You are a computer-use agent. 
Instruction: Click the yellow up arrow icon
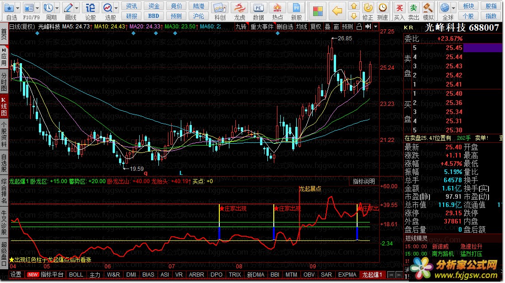(x=354, y=6)
